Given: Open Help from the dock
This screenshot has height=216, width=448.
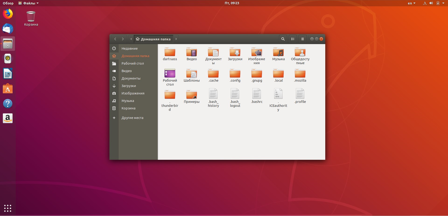Looking at the screenshot, I should click(8, 103).
